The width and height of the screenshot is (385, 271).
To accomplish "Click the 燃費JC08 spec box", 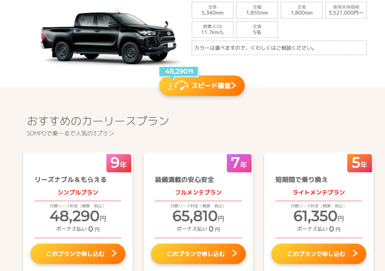I will (x=212, y=30).
